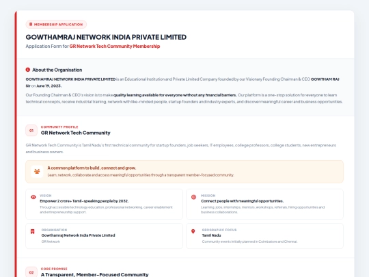Click the bold quality learning available for everyone text
This screenshot has width=369, height=277.
click(175, 95)
